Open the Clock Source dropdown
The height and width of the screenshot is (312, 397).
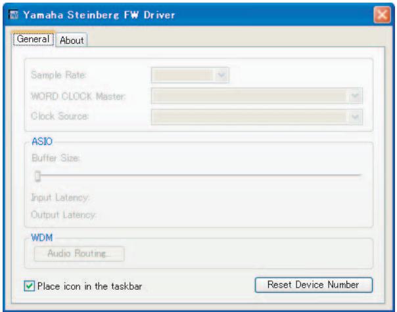click(x=257, y=117)
